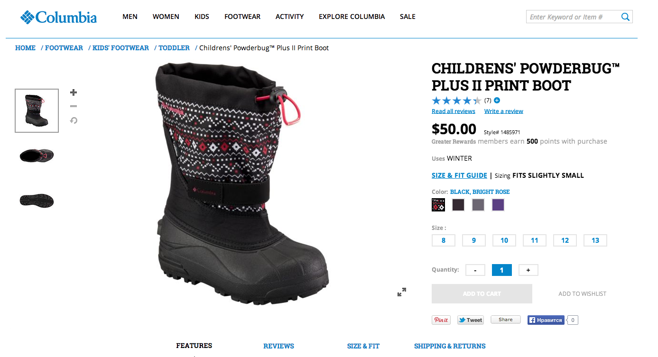658x357 pixels.
Task: Share product via Pin it button
Action: [441, 320]
